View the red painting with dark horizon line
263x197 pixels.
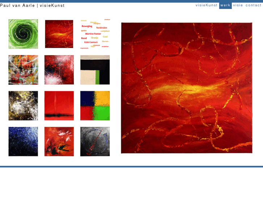59,106
